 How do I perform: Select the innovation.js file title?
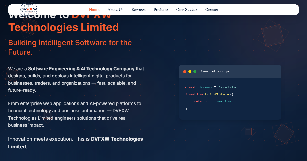[x=215, y=71]
